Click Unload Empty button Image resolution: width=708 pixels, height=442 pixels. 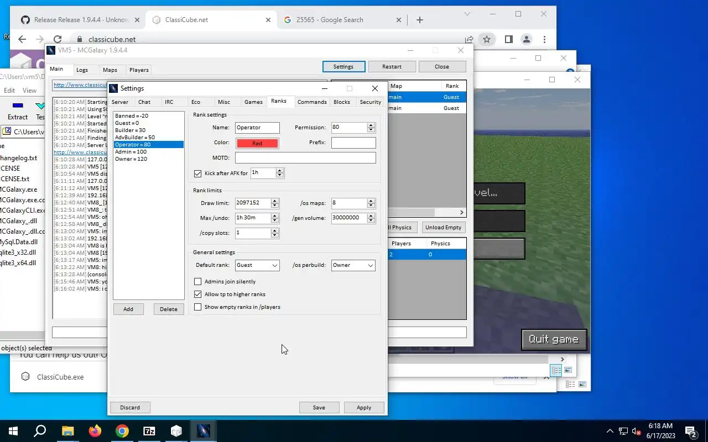pos(443,228)
